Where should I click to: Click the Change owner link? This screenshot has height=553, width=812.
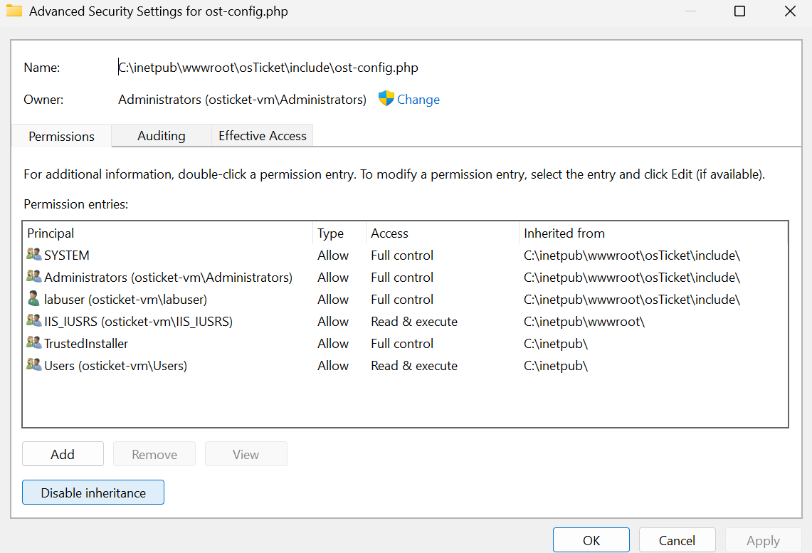click(x=418, y=100)
